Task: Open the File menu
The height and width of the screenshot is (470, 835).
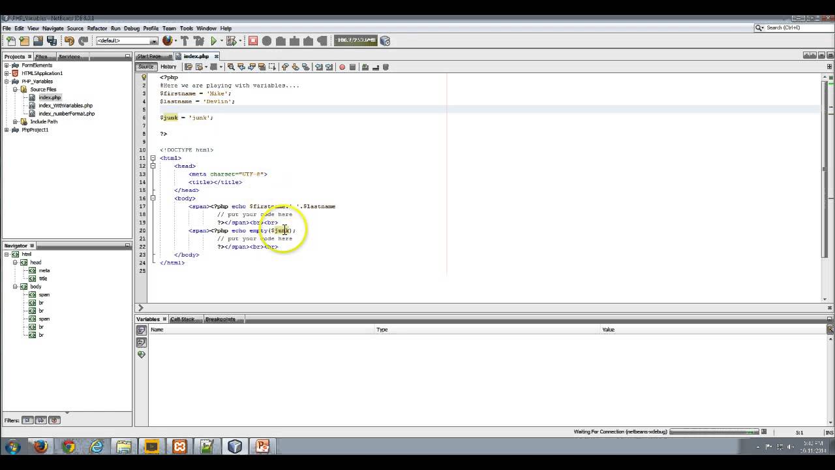Action: coord(7,28)
